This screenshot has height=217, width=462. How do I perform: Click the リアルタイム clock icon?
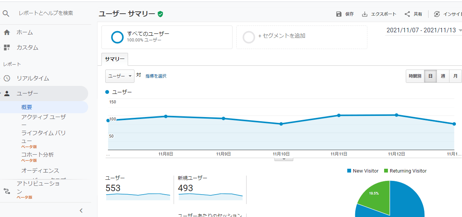(7, 78)
